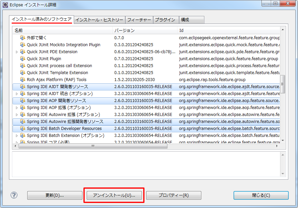298x208 pixels.
Task: Click the アンインストール(U)... button
Action: (x=114, y=195)
